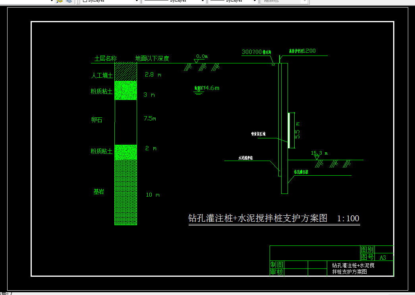The image size is (415, 295).
Task: Select the 土层名称 header text
Action: click(x=105, y=58)
